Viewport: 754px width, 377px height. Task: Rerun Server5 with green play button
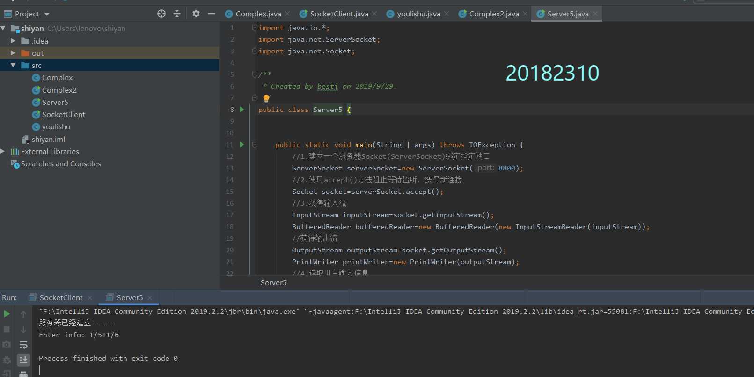coord(7,314)
